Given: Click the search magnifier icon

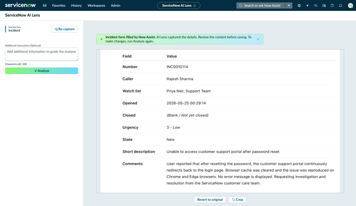Looking at the screenshot, I should tap(240, 6).
